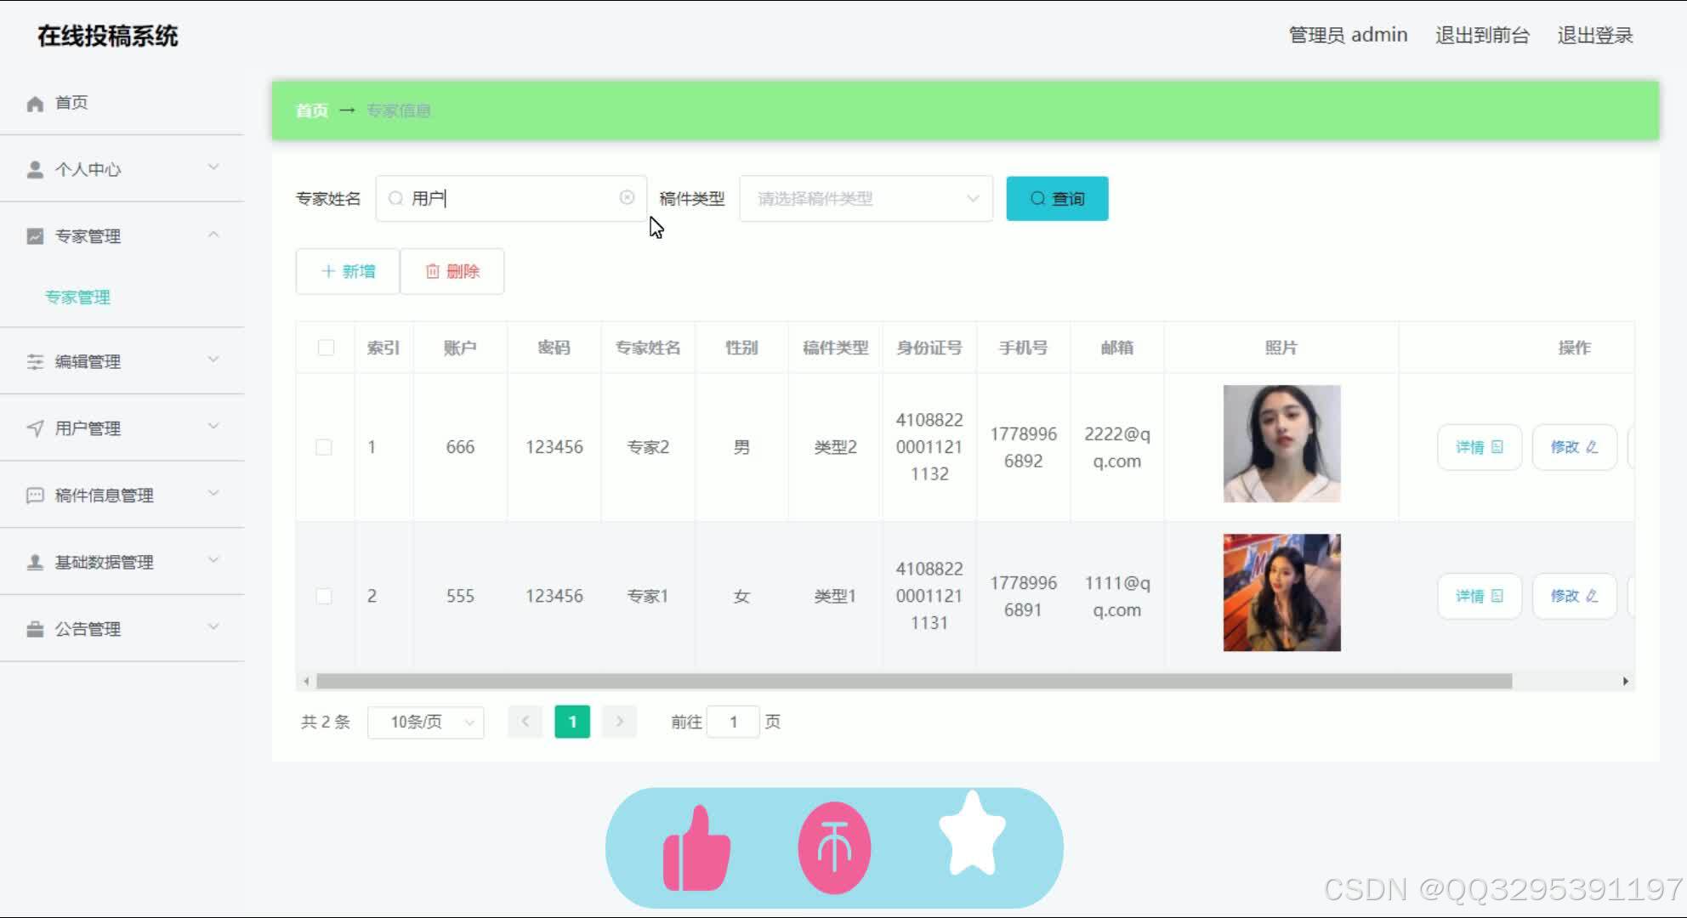Image resolution: width=1687 pixels, height=918 pixels.
Task: Click the 个人中心 person icon
Action: (x=35, y=170)
